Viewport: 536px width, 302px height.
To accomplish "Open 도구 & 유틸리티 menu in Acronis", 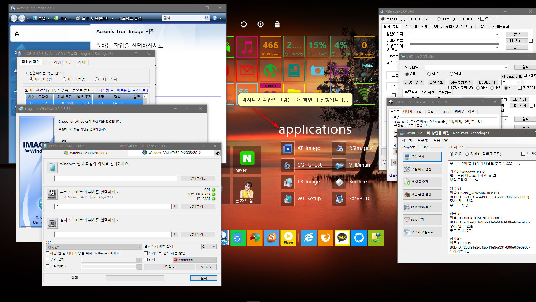I will coord(95,18).
